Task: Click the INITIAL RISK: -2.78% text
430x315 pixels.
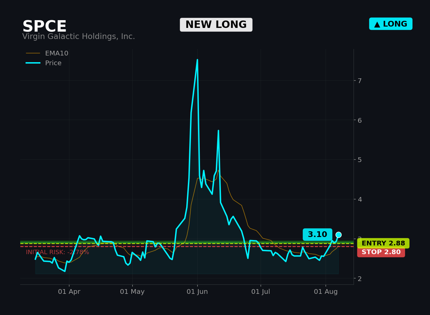Action: click(58, 252)
